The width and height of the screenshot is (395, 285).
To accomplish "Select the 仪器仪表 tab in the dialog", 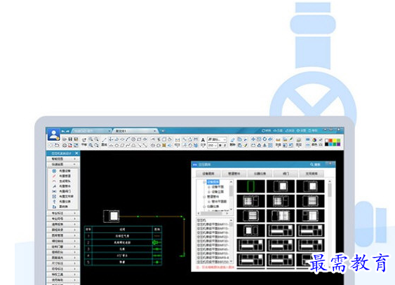I will click(x=260, y=174).
